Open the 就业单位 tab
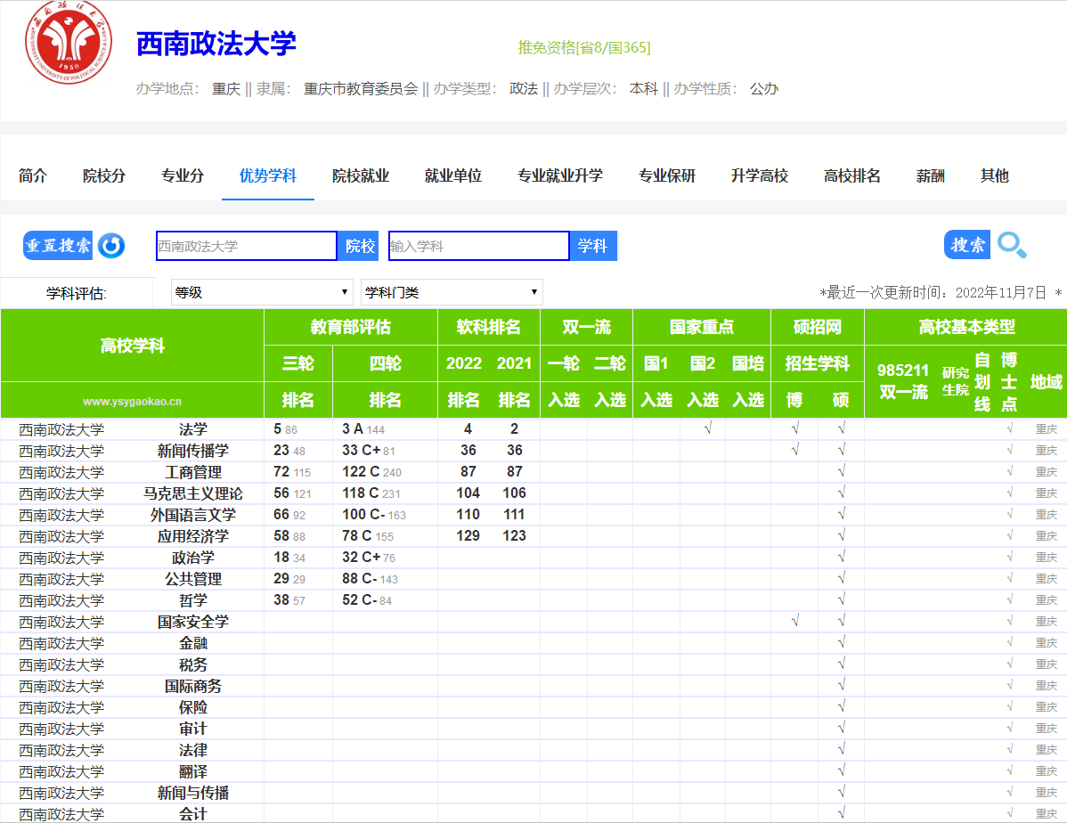 tap(453, 175)
